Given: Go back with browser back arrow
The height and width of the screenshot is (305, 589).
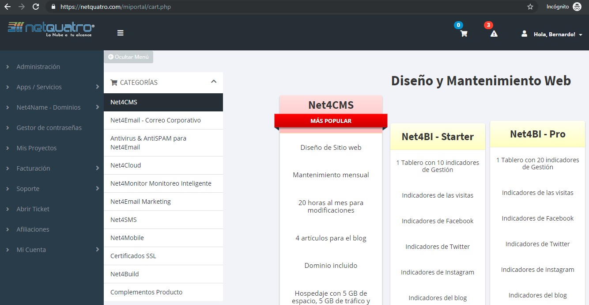Looking at the screenshot, I should 7,7.
